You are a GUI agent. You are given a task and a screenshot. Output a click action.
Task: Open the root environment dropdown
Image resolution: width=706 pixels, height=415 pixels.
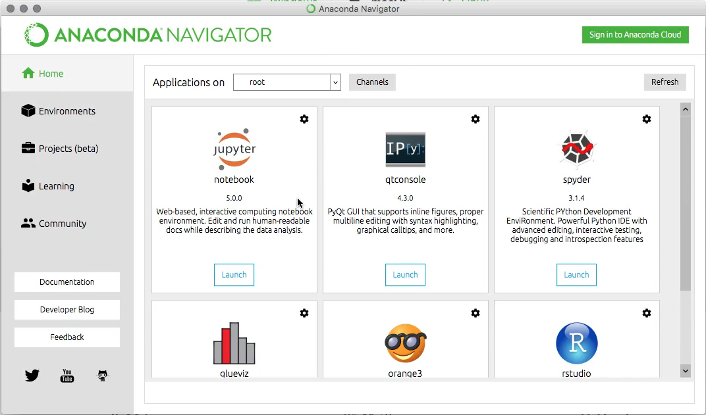click(x=335, y=82)
